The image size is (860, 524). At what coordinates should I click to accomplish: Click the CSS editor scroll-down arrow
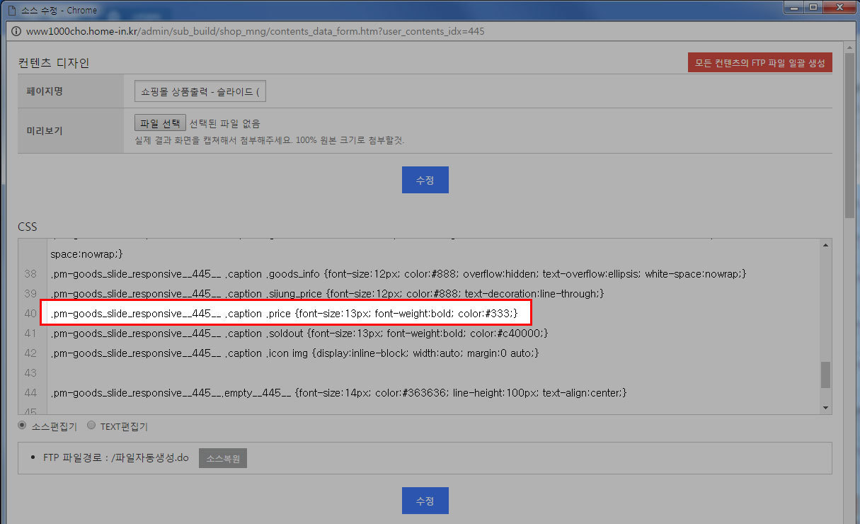point(825,409)
